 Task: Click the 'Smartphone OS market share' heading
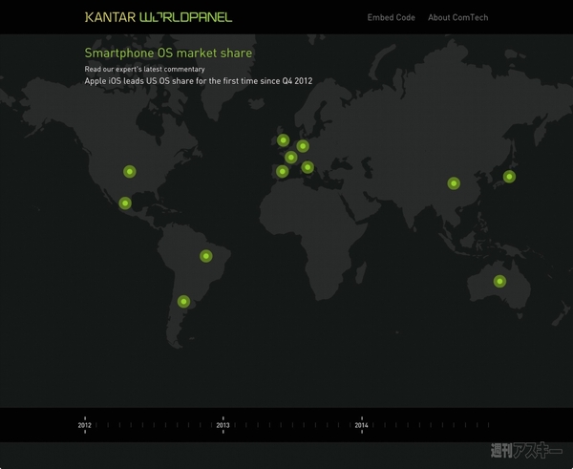(x=168, y=53)
